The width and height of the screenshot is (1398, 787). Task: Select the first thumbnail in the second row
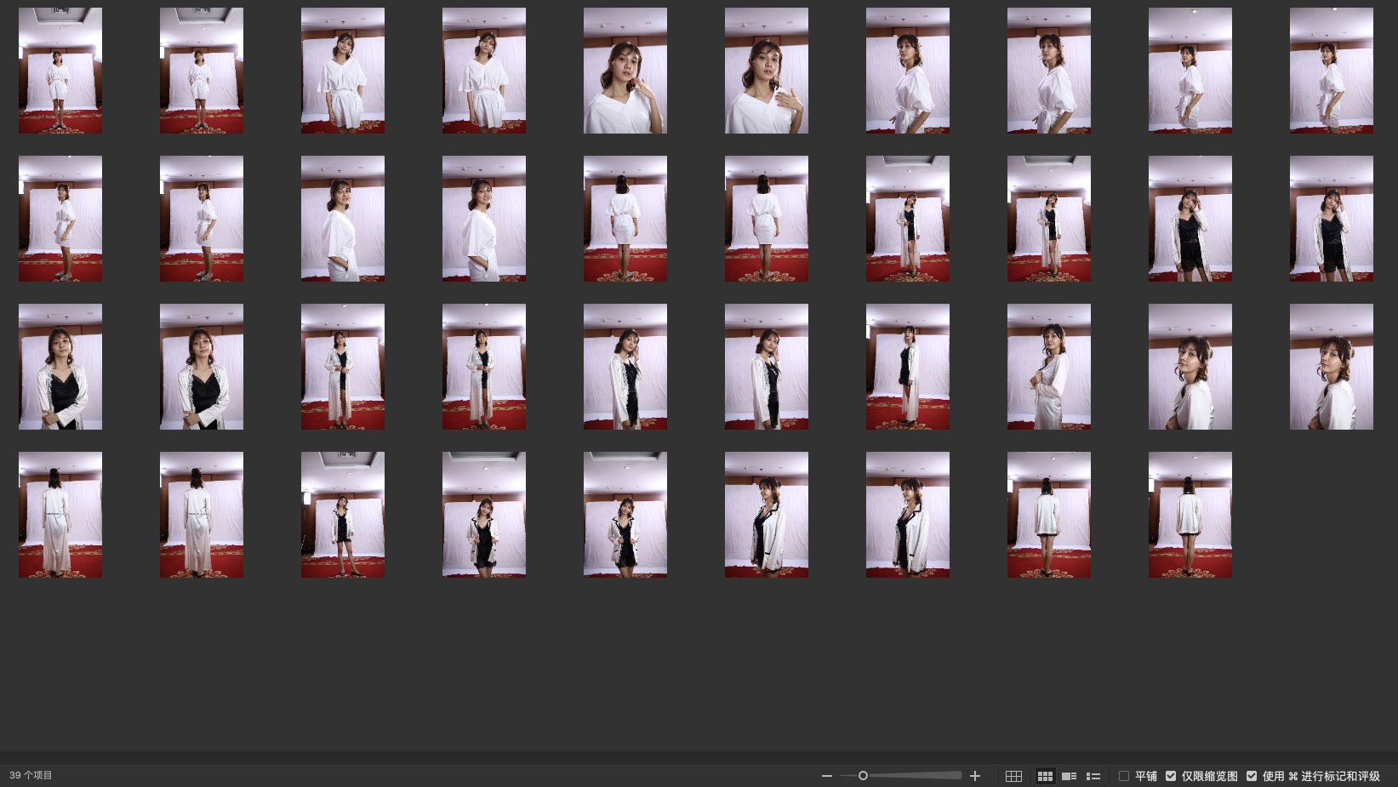click(x=60, y=219)
